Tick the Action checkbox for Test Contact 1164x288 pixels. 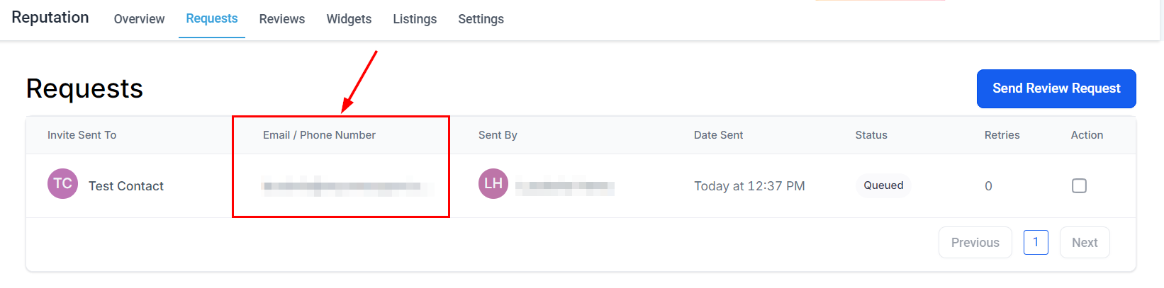(1079, 186)
